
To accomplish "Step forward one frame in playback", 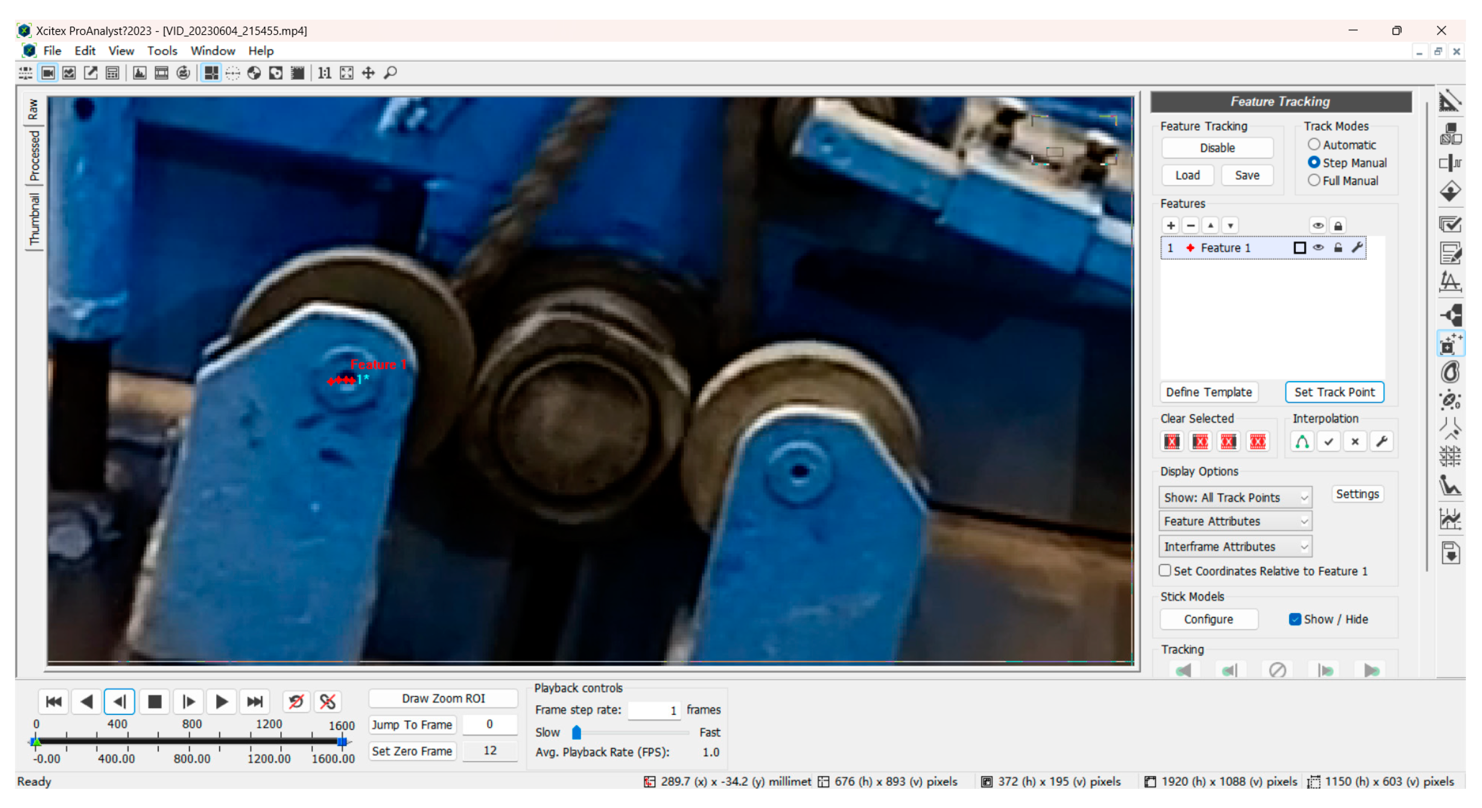I will 188,702.
